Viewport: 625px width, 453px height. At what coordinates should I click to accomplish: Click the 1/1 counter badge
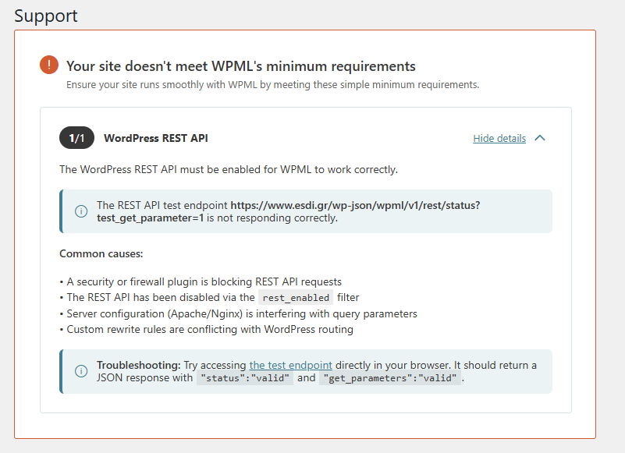click(76, 139)
